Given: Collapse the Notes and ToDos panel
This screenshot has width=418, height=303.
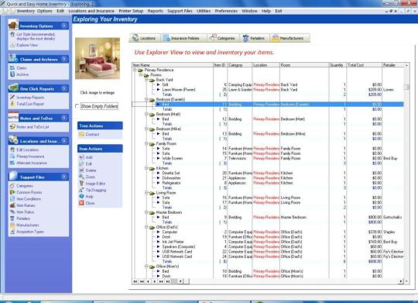Looking at the screenshot, I should (64, 118).
